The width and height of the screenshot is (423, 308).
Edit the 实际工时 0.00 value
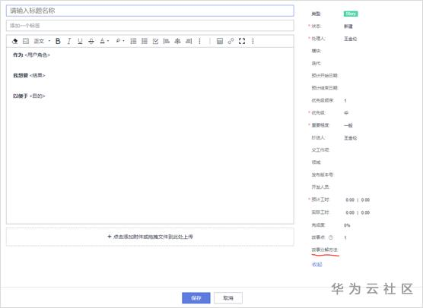coord(350,212)
